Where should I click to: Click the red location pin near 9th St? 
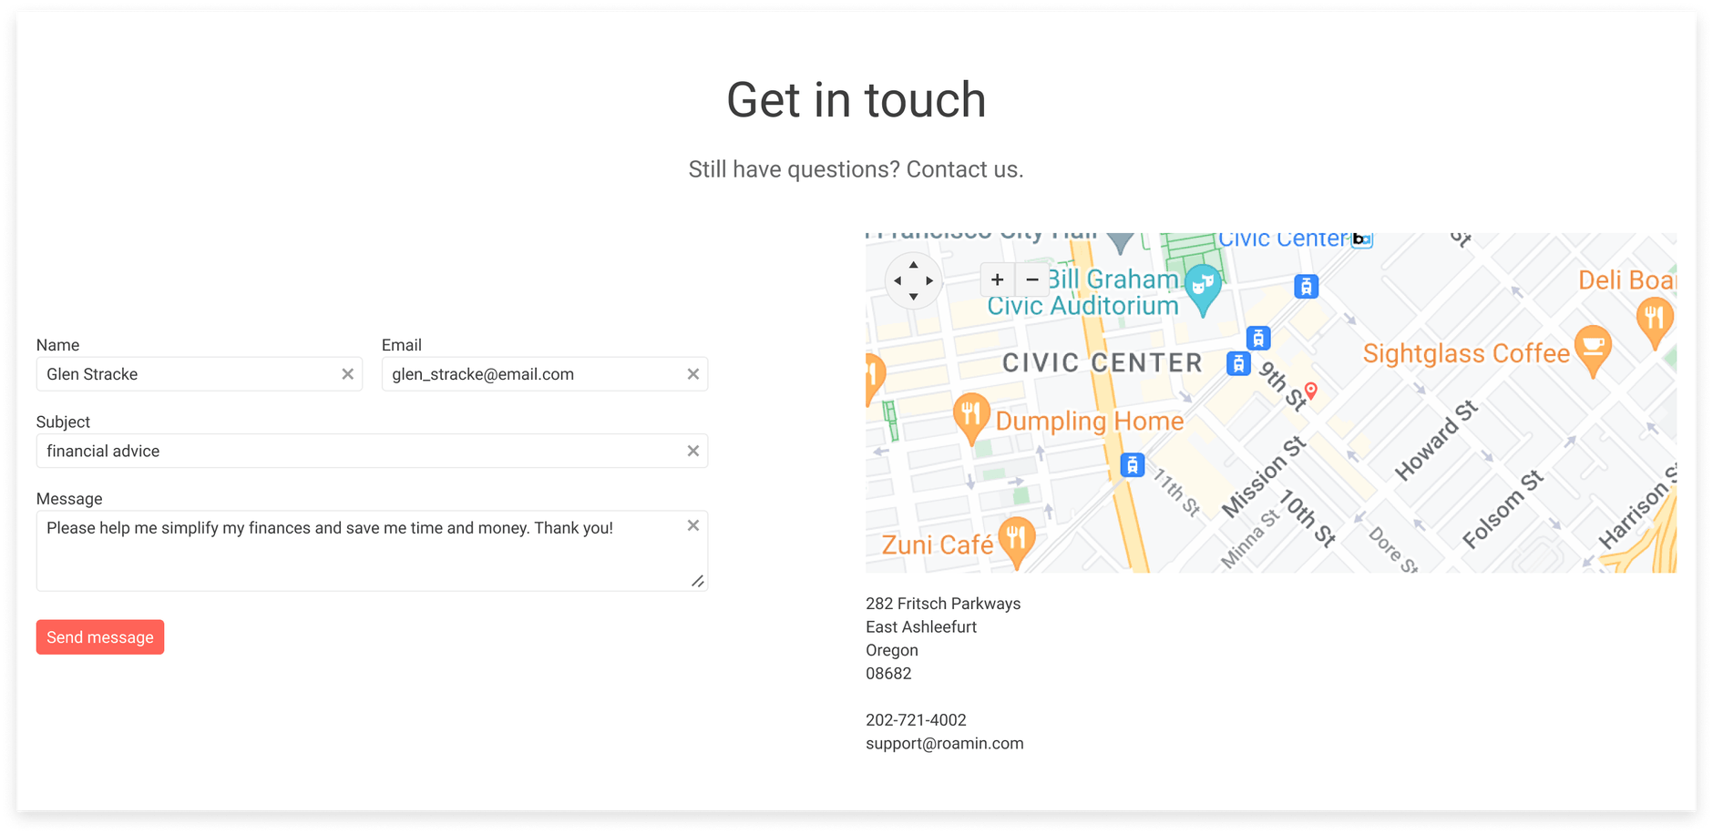(1310, 390)
